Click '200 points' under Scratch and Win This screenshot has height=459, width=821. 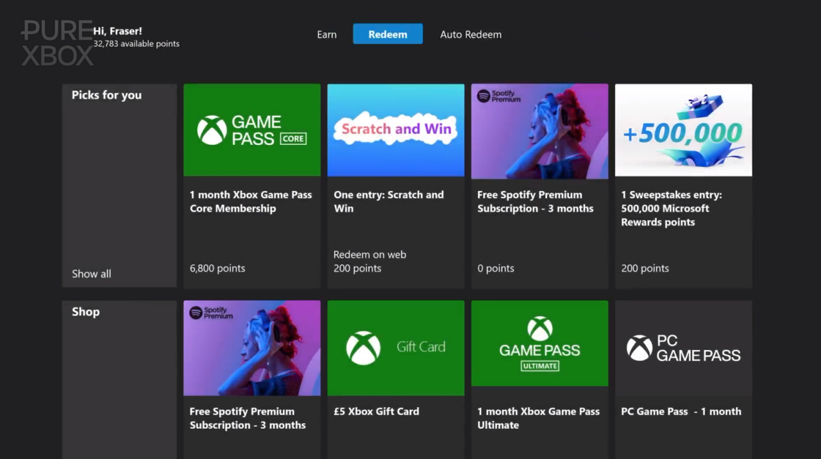tap(357, 269)
